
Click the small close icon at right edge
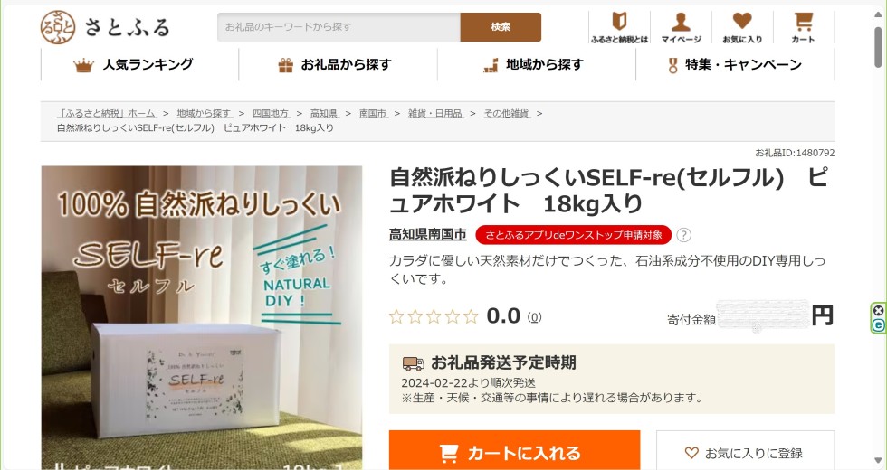click(x=878, y=310)
